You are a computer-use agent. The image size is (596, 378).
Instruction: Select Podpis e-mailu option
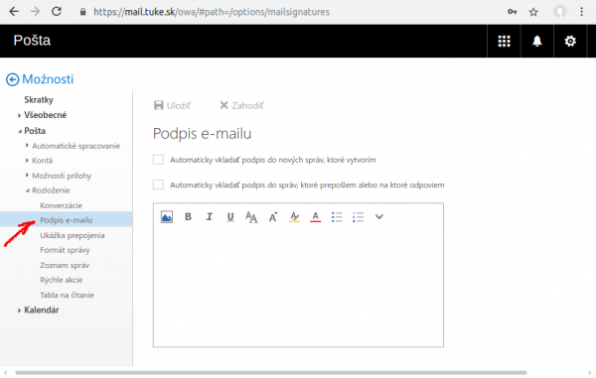67,219
